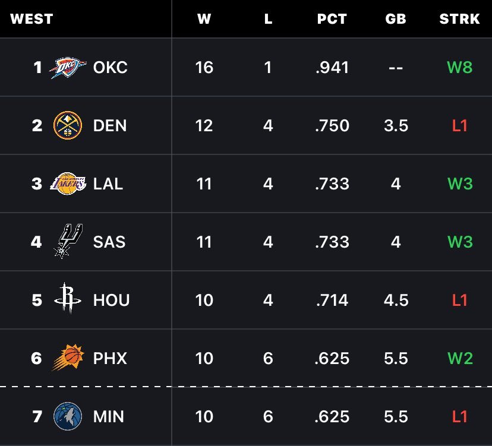The image size is (492, 446).
Task: Select the HOU team name
Action: pyautogui.click(x=111, y=300)
